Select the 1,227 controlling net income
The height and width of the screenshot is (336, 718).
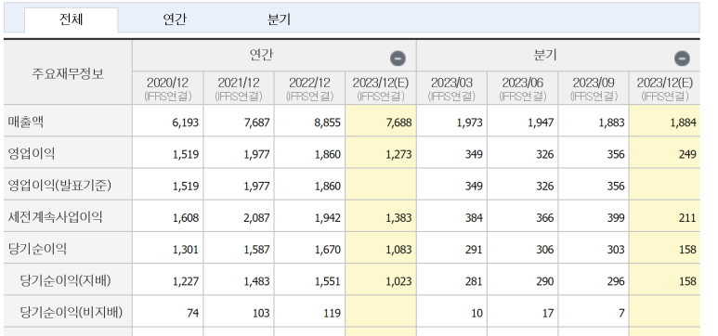click(x=186, y=281)
